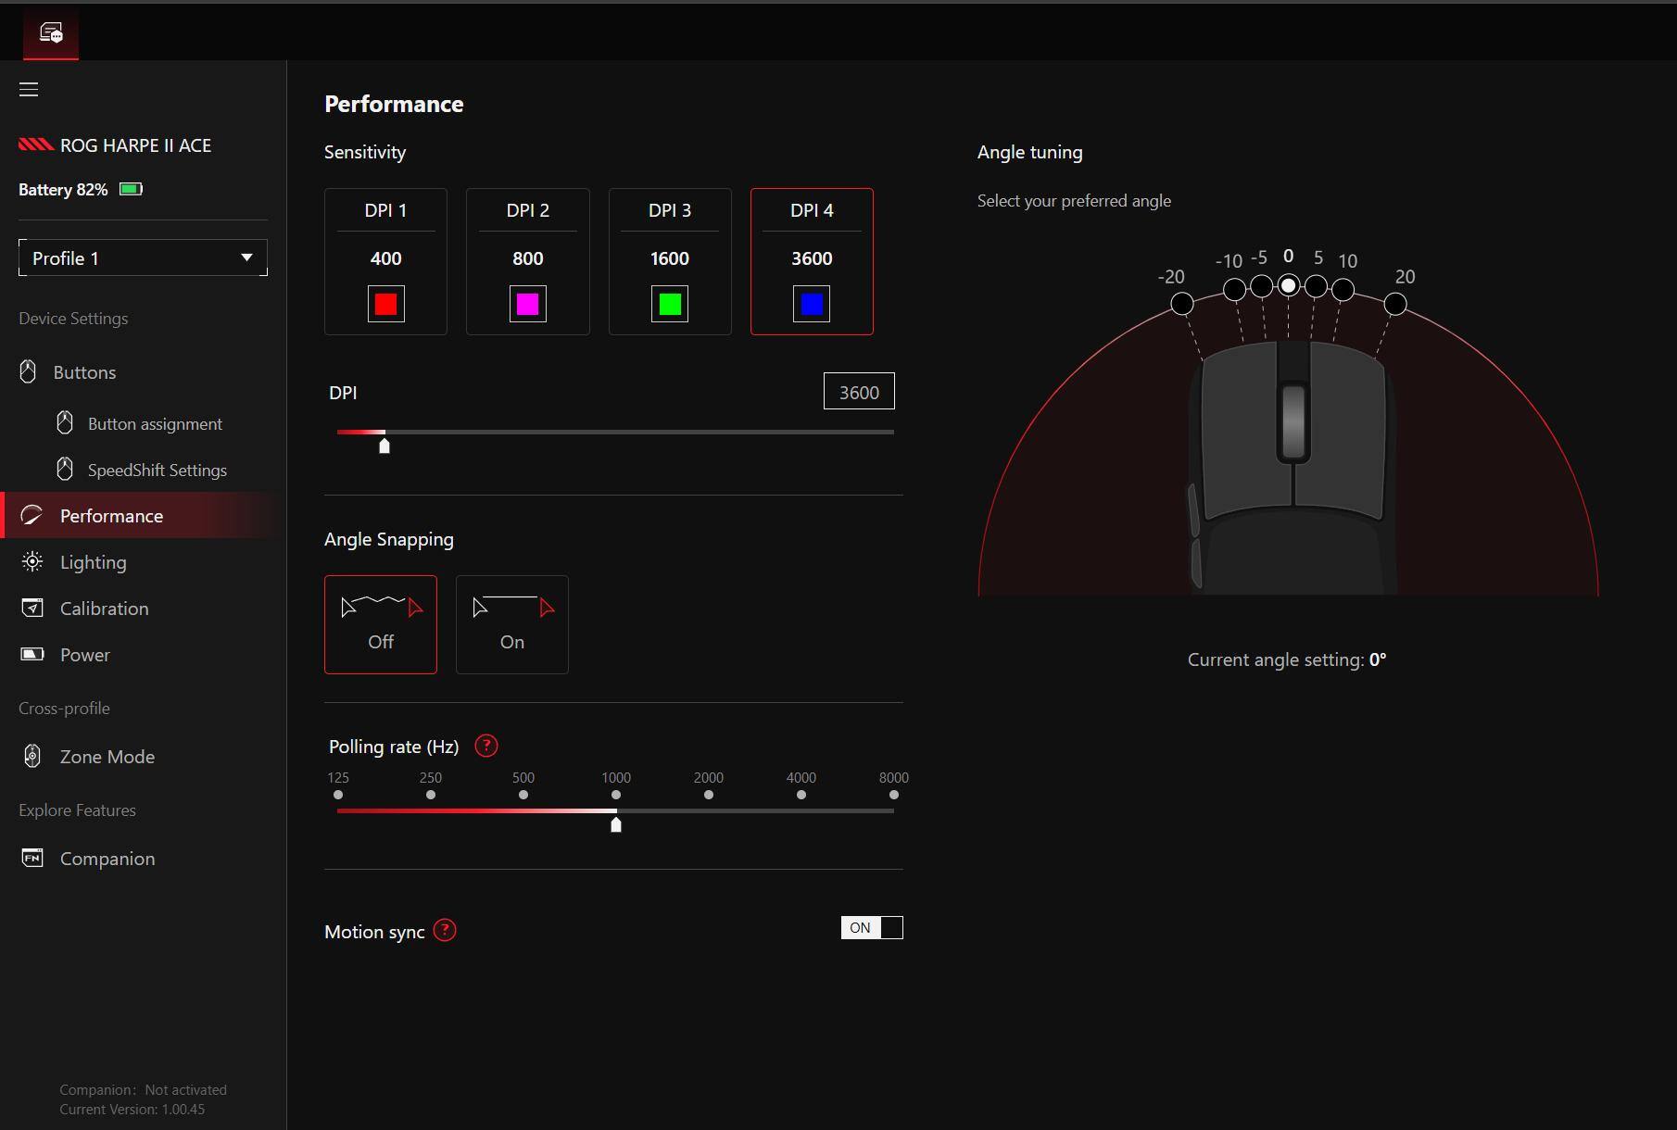The height and width of the screenshot is (1130, 1677).
Task: Open Zone Mode settings
Action: (x=107, y=757)
